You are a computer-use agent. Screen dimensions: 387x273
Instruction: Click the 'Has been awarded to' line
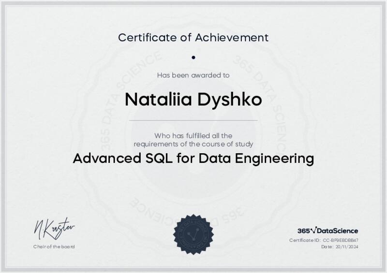tap(193, 75)
